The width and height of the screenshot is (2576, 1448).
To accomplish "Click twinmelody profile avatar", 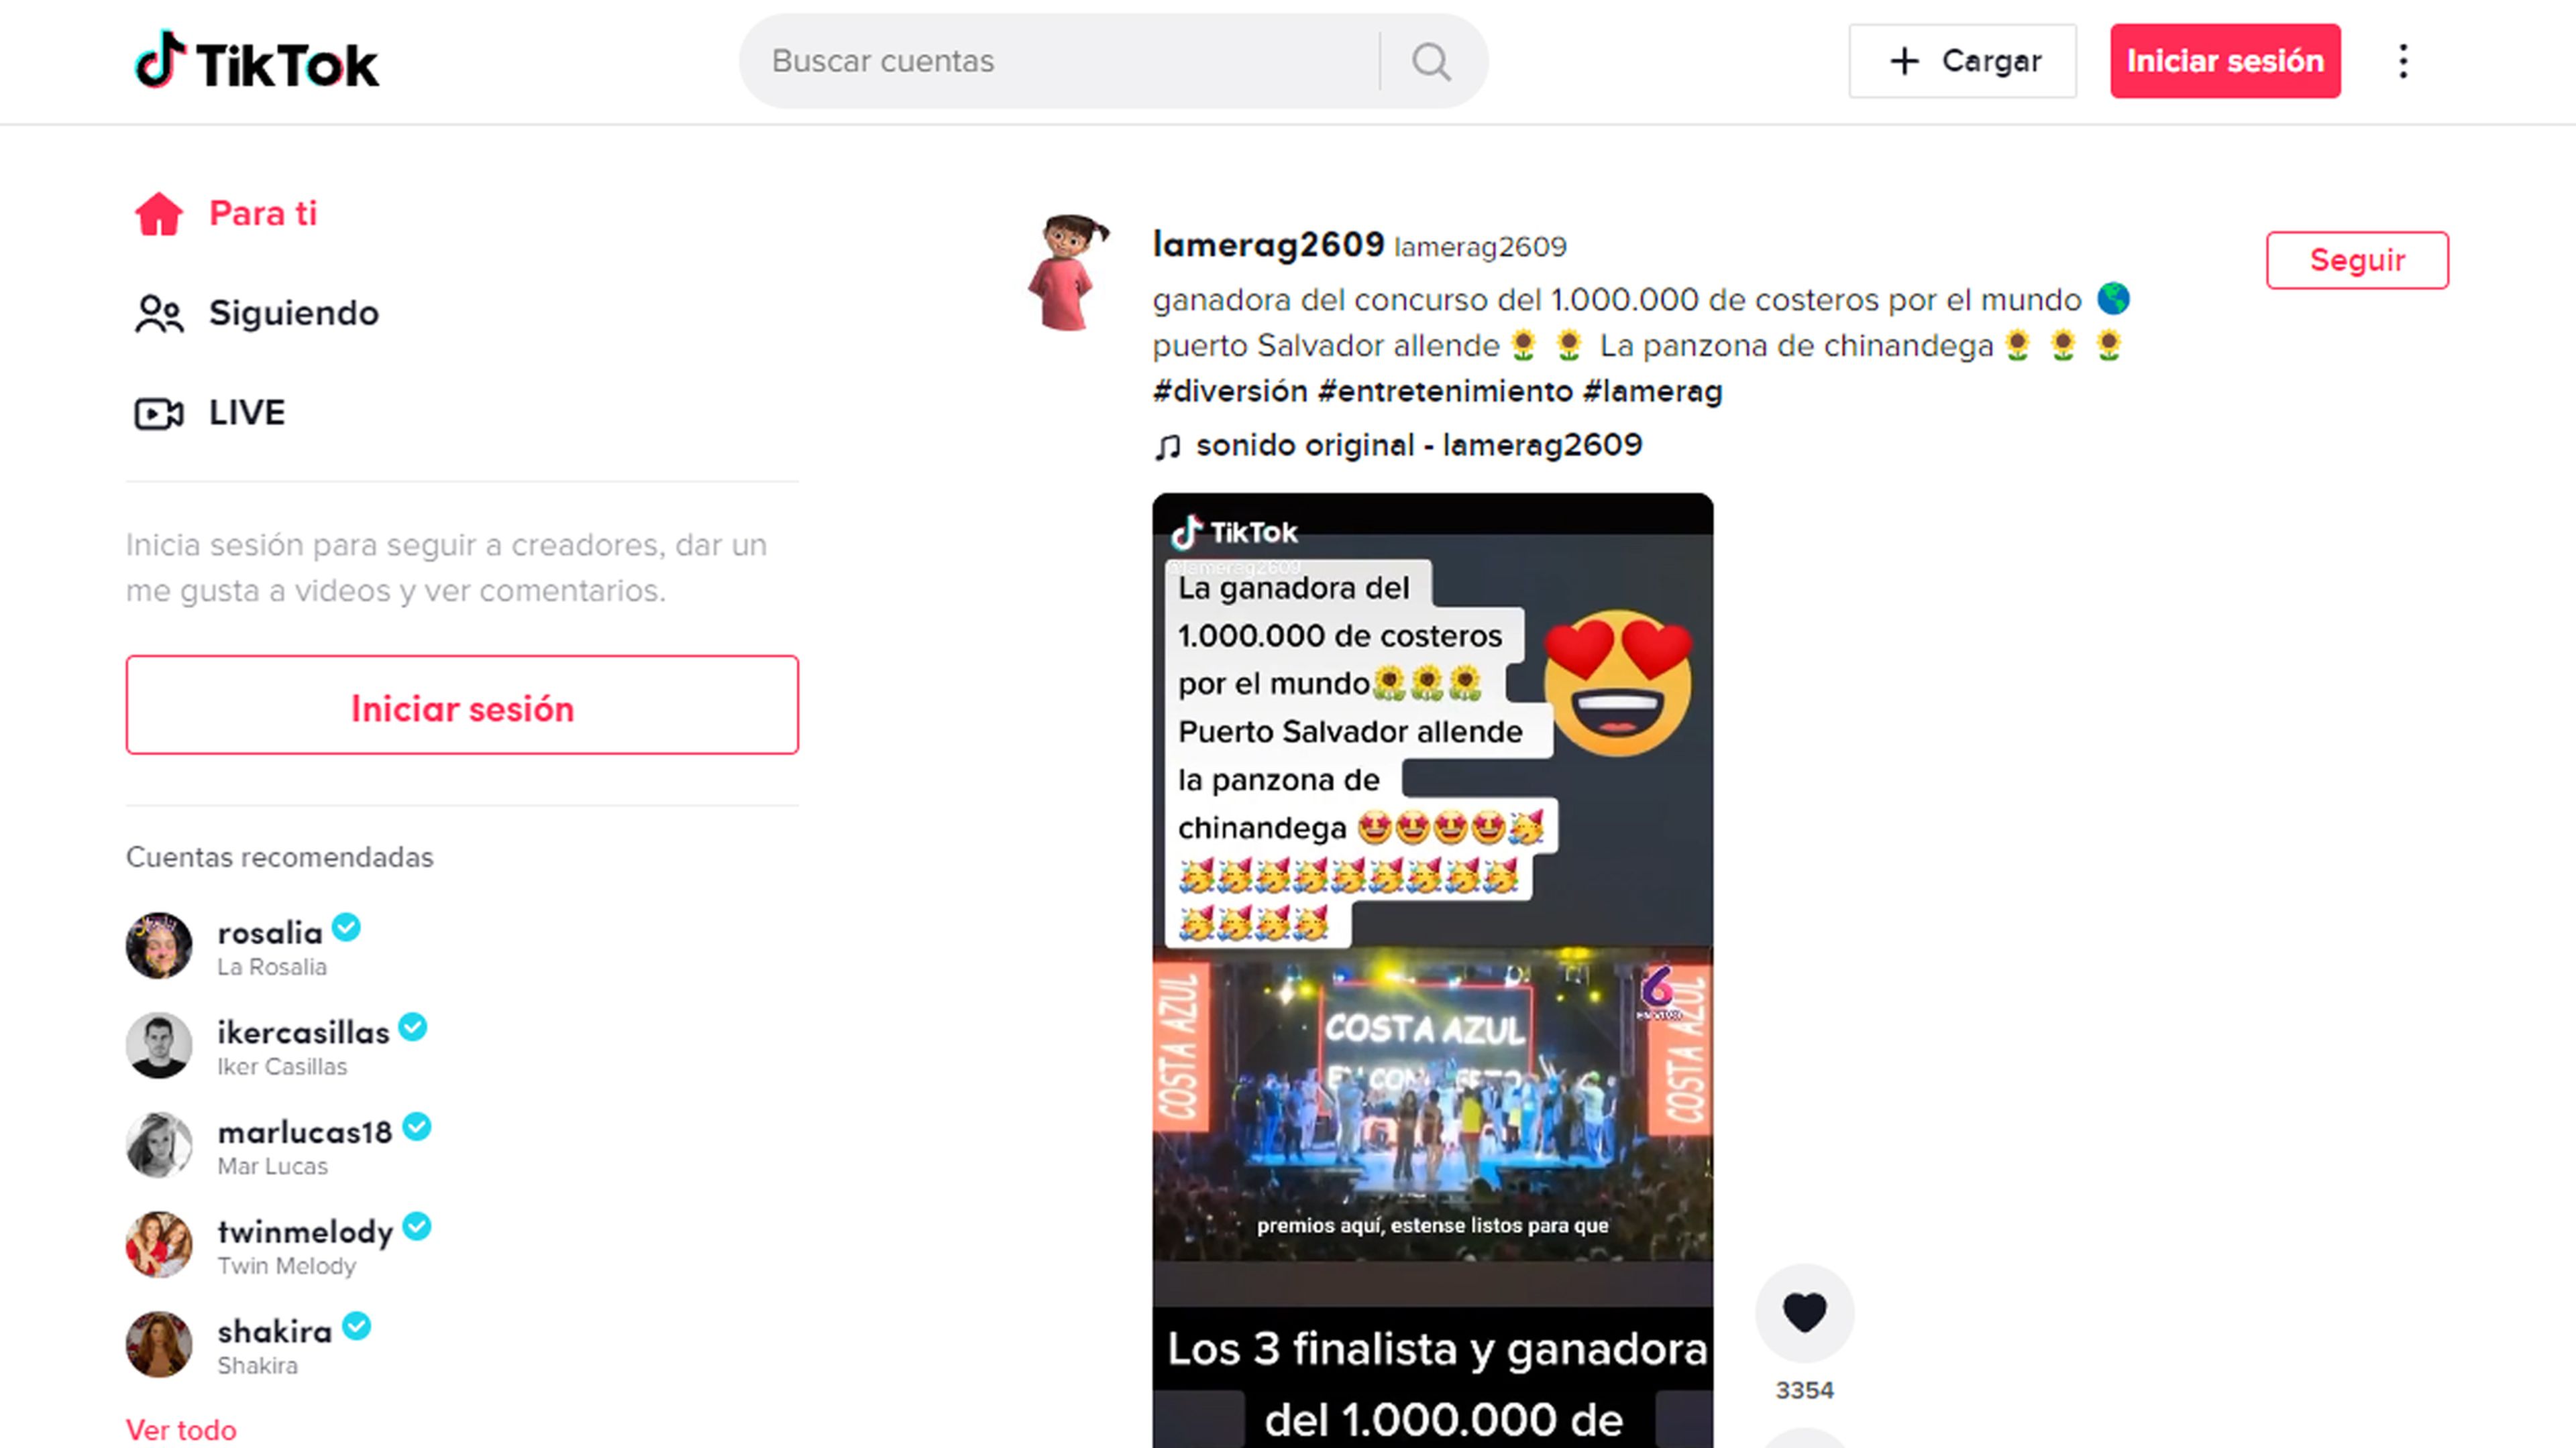I will (x=159, y=1244).
